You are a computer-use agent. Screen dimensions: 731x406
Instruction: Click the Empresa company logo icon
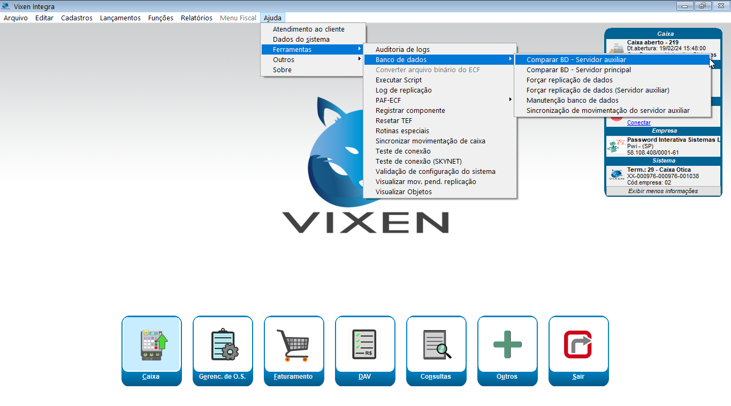tap(616, 146)
